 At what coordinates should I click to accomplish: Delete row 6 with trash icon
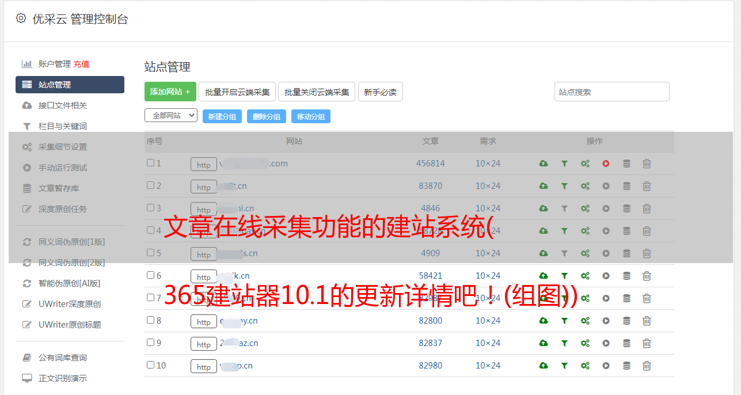pyautogui.click(x=647, y=276)
